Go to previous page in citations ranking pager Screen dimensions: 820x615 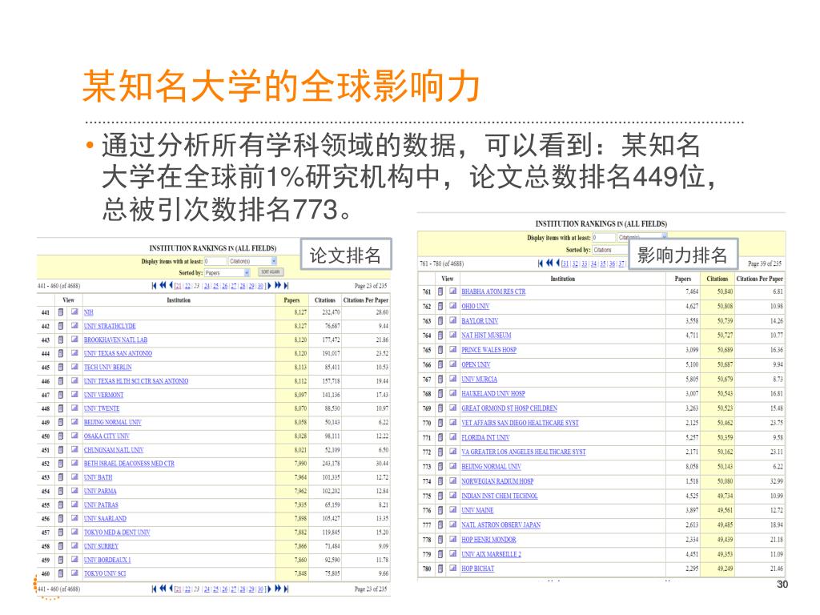coord(558,263)
